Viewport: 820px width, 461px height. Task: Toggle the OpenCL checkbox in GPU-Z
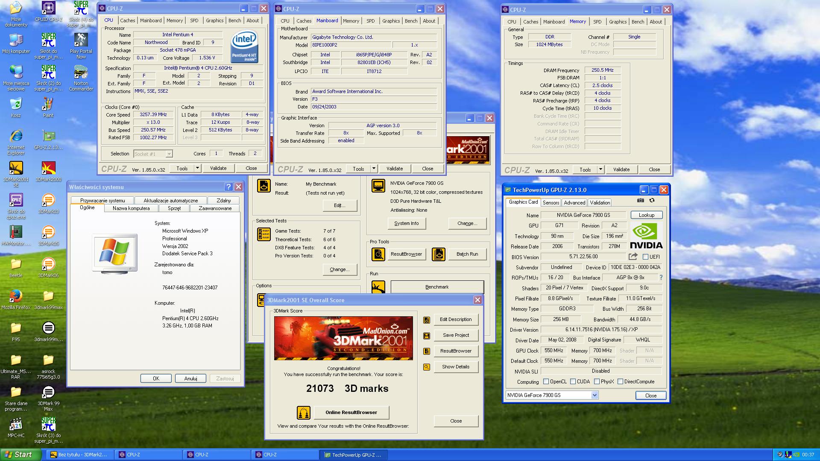pyautogui.click(x=546, y=382)
